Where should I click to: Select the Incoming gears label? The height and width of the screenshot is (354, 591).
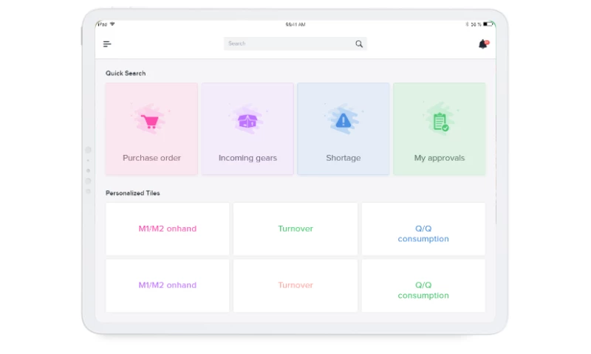click(247, 158)
